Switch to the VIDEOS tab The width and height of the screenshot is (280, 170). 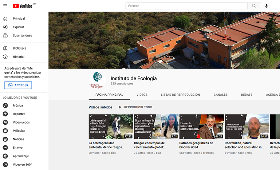point(142,95)
